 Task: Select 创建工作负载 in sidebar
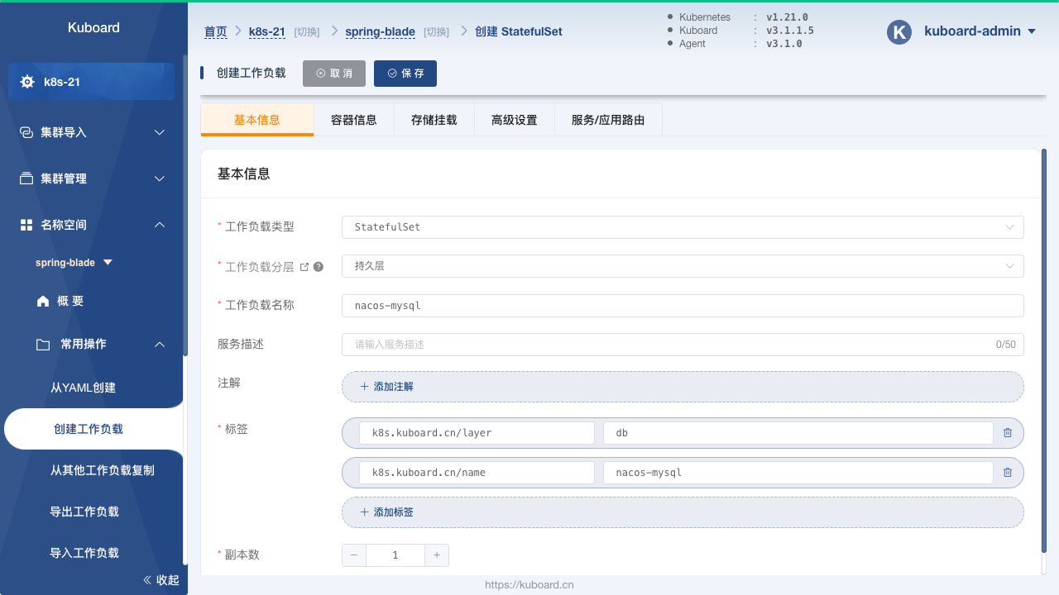pos(89,429)
